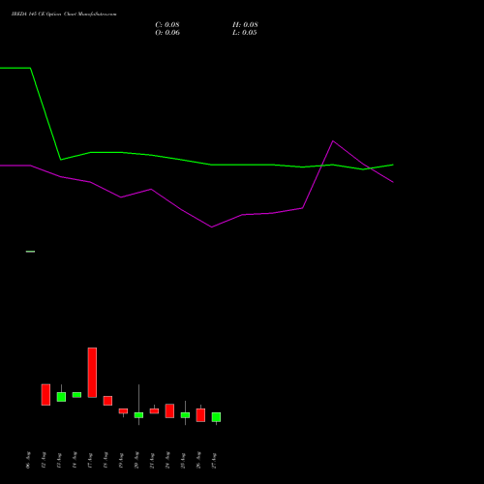This screenshot has width=484, height=484.
Task: Click the small green dash marker for 06 Aug
Action: pyautogui.click(x=30, y=252)
